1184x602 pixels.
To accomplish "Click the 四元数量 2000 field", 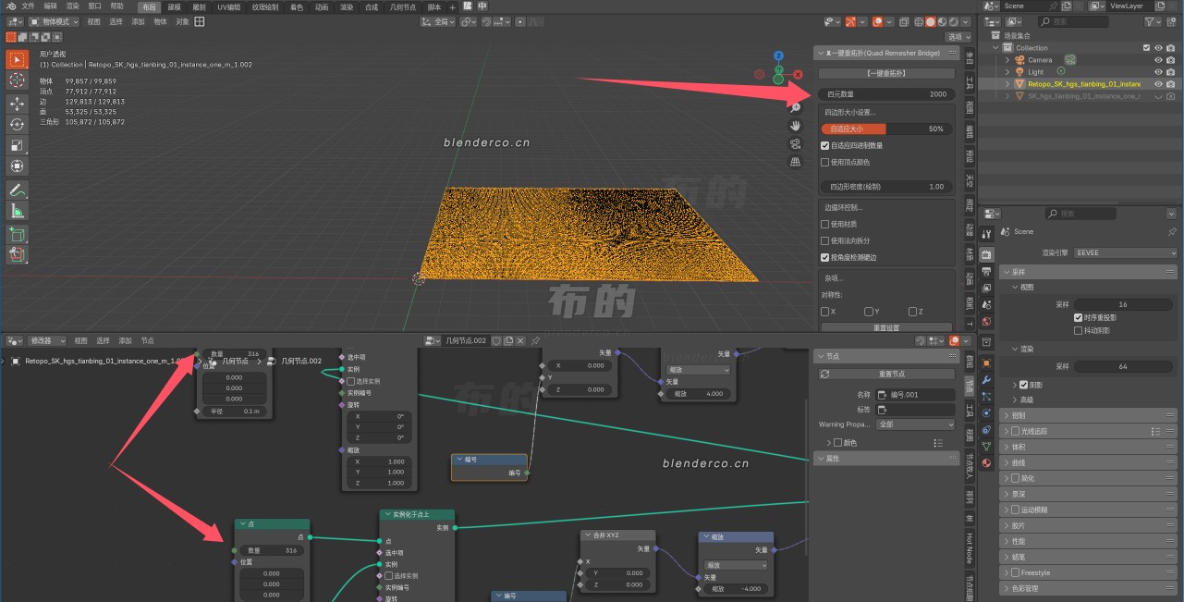I will click(x=886, y=94).
